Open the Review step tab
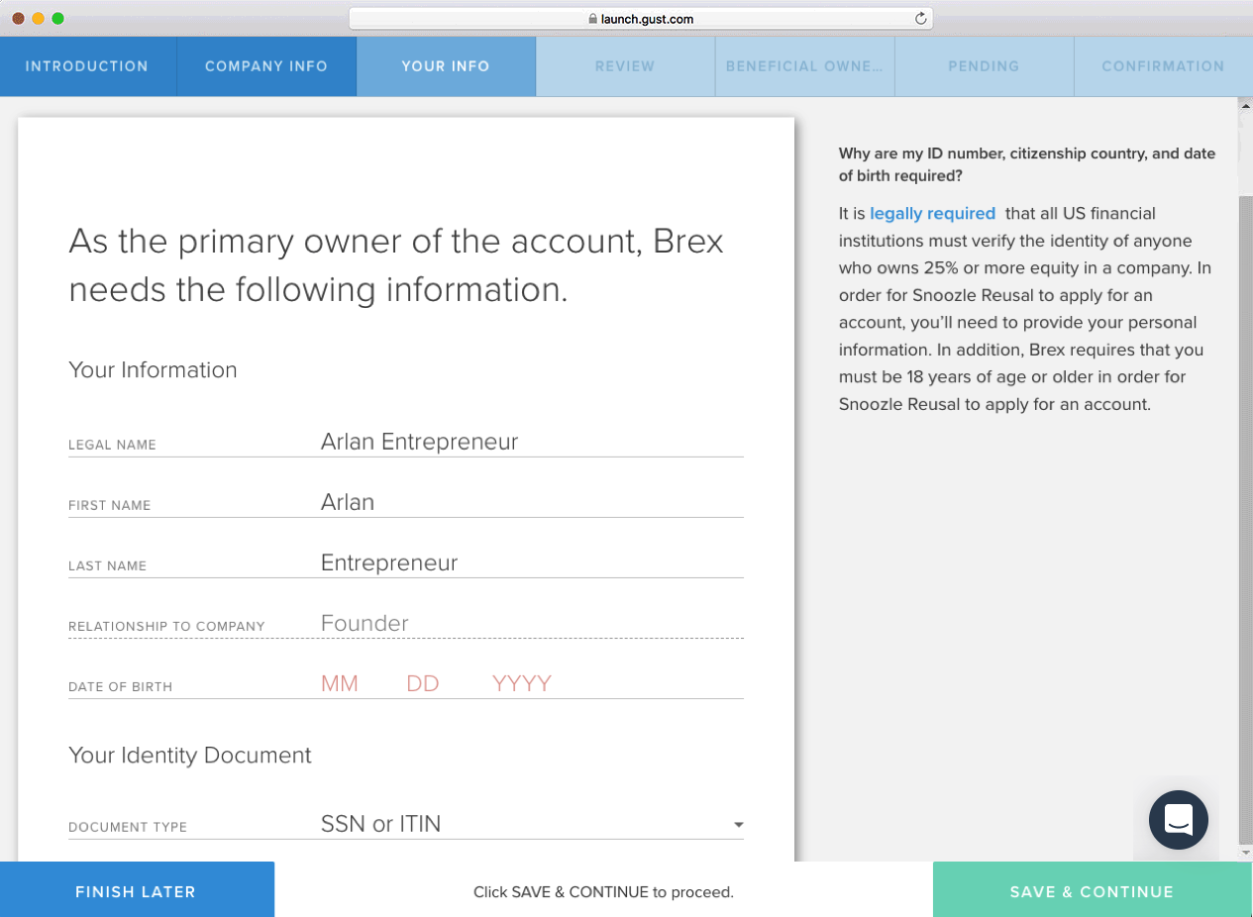 tap(625, 66)
